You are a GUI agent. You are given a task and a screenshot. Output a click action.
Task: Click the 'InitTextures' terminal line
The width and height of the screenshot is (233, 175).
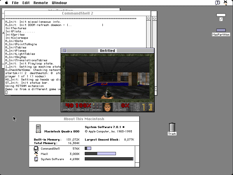(x=16, y=28)
